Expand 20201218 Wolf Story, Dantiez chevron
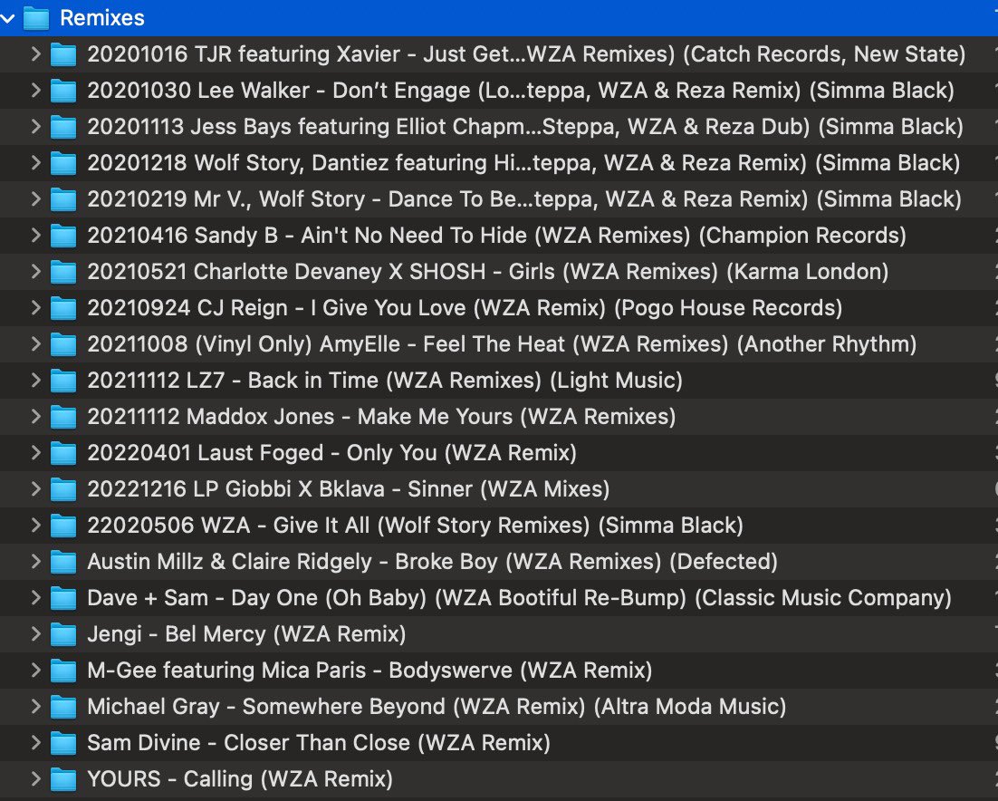 click(x=35, y=164)
